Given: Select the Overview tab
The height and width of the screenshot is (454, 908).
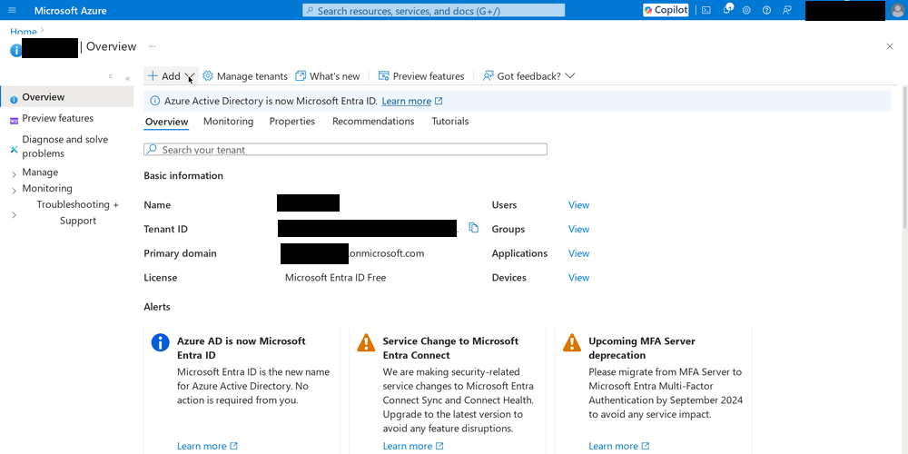Looking at the screenshot, I should (166, 122).
